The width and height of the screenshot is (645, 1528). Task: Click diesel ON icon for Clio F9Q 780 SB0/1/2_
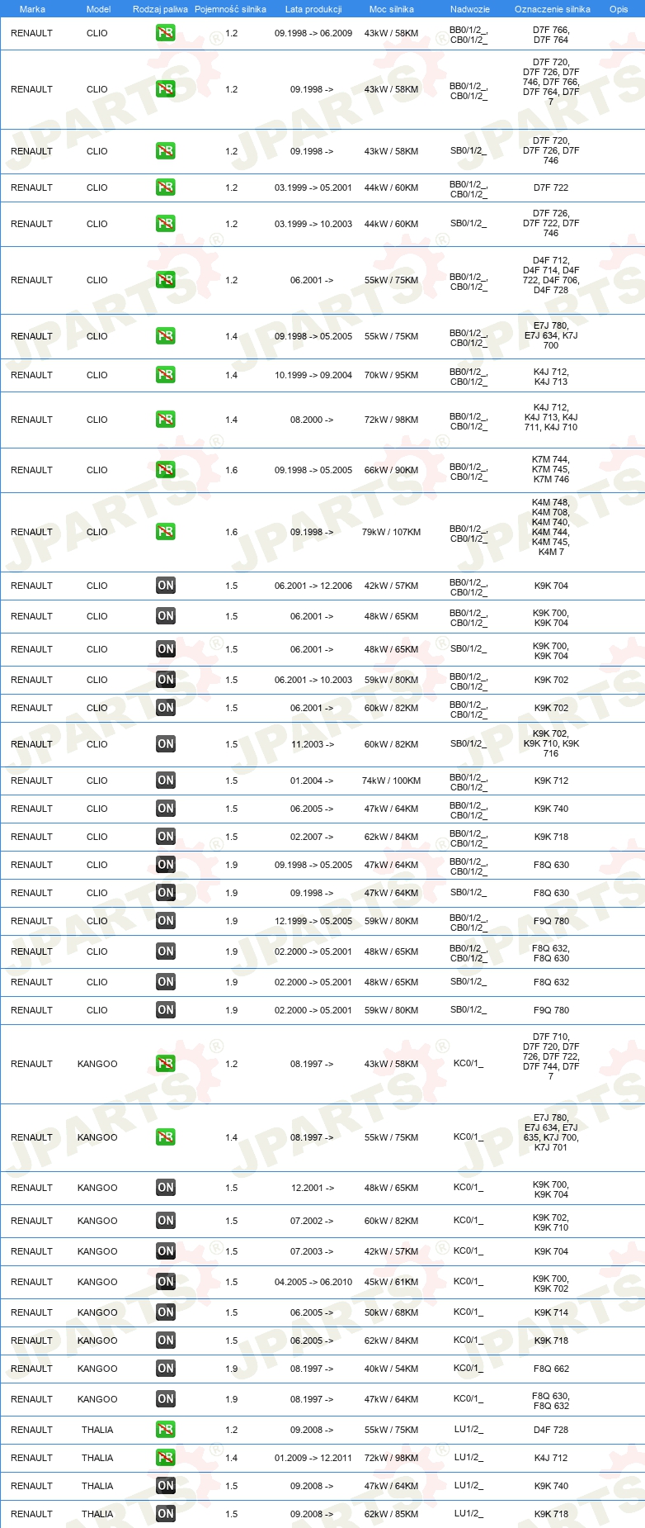click(x=166, y=1010)
